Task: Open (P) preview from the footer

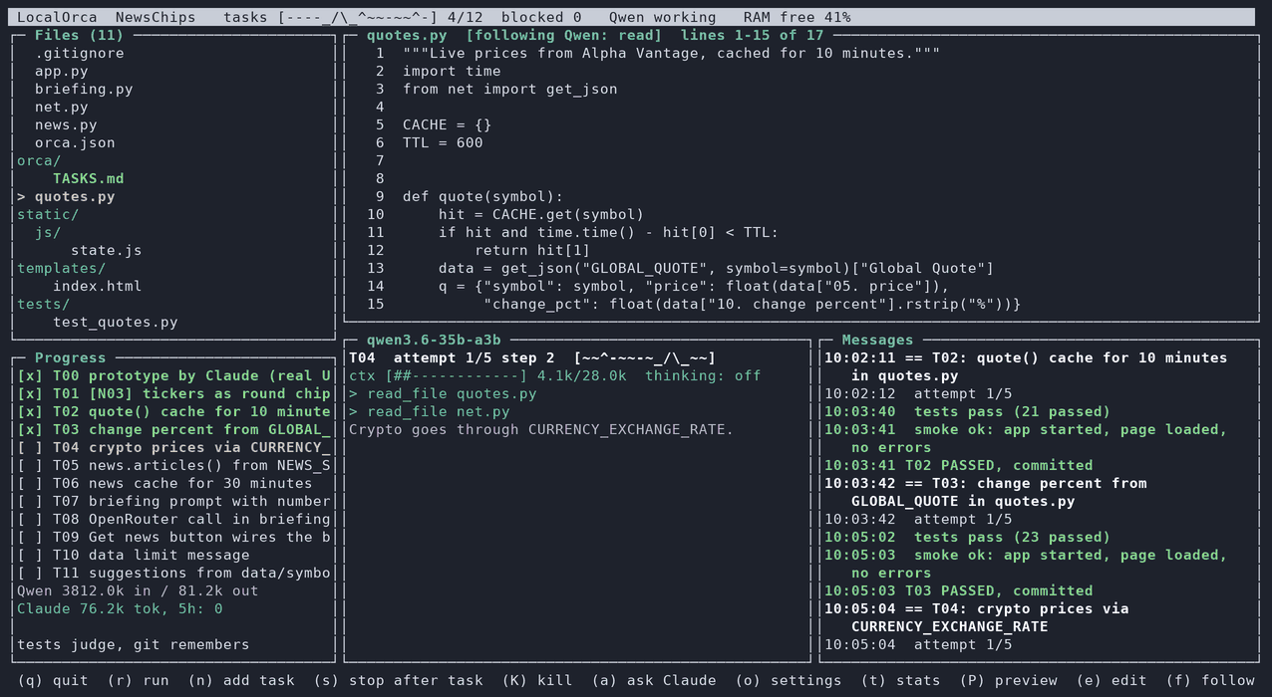Action: (x=1008, y=680)
